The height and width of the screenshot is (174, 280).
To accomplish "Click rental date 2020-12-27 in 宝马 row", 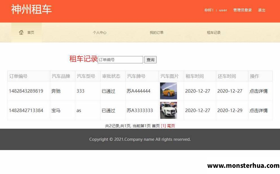I will tap(198, 110).
